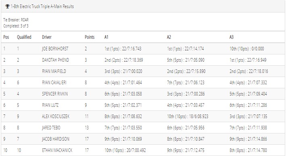Image resolution: width=286 pixels, height=156 pixels.
Task: Select the A1 column header
Action: 106,37
